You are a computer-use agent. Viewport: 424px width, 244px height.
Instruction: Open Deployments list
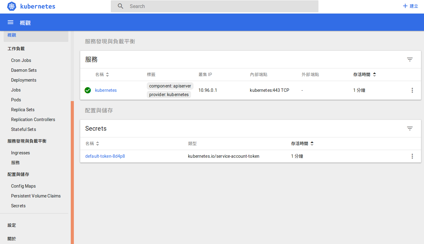24,80
